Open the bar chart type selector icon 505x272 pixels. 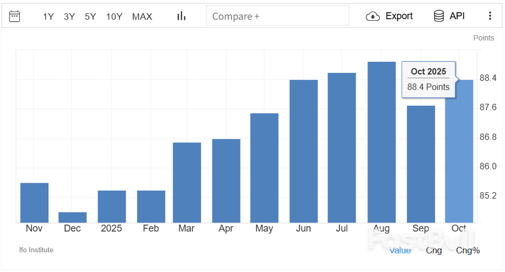(x=181, y=16)
